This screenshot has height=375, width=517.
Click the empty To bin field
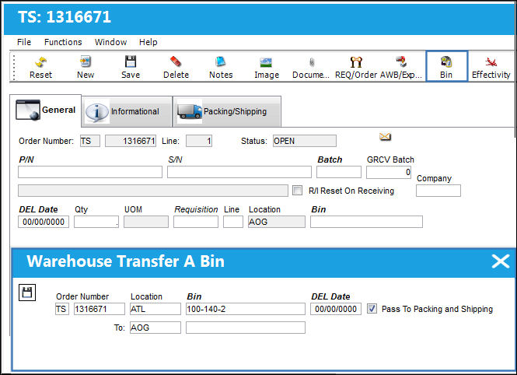(x=246, y=328)
